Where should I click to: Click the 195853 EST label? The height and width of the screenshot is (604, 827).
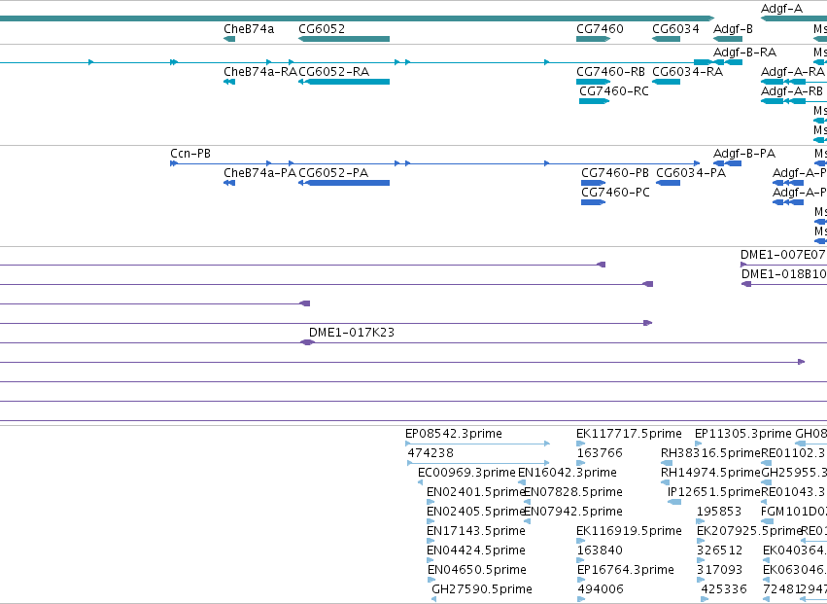(719, 512)
